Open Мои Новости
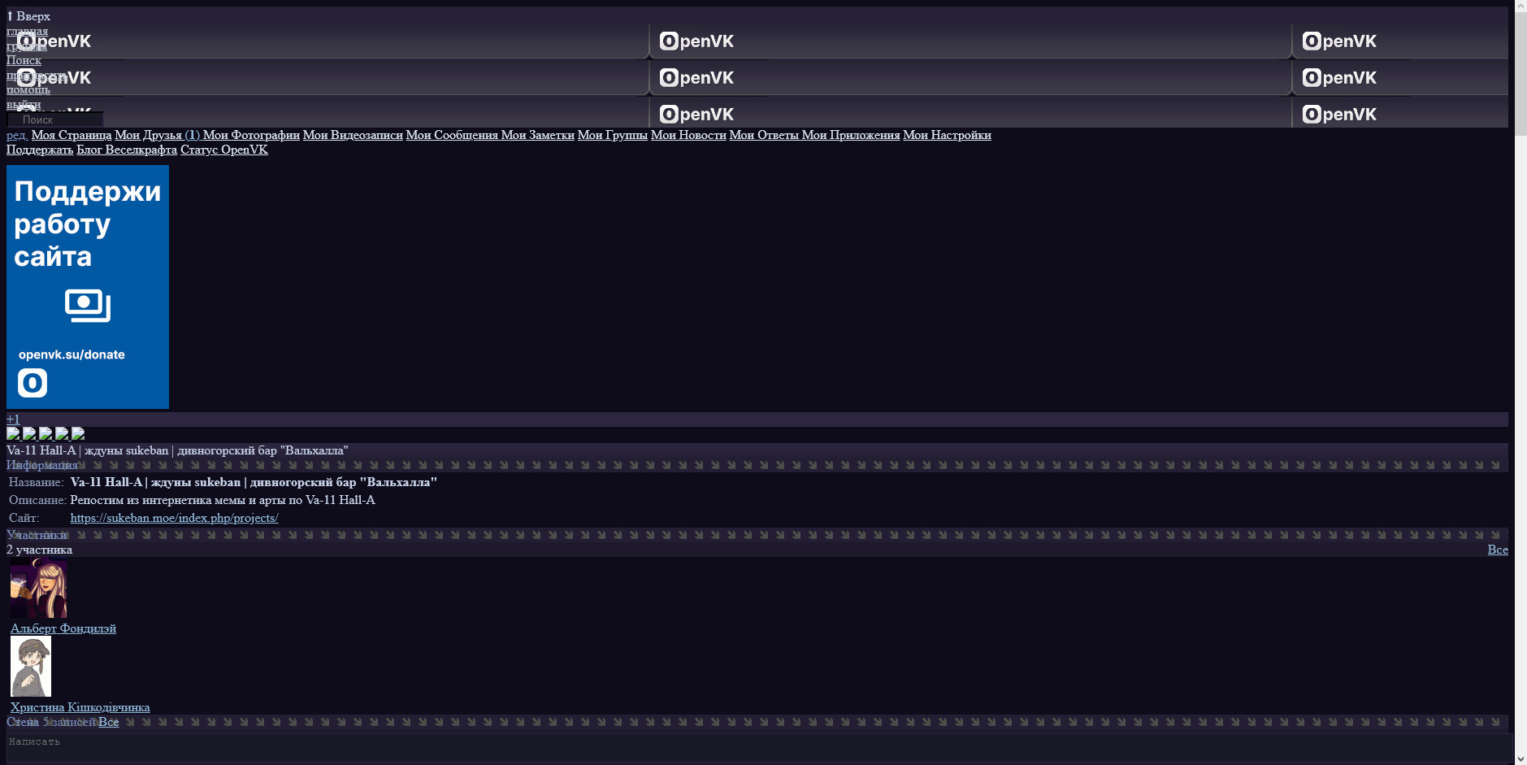 click(x=688, y=135)
